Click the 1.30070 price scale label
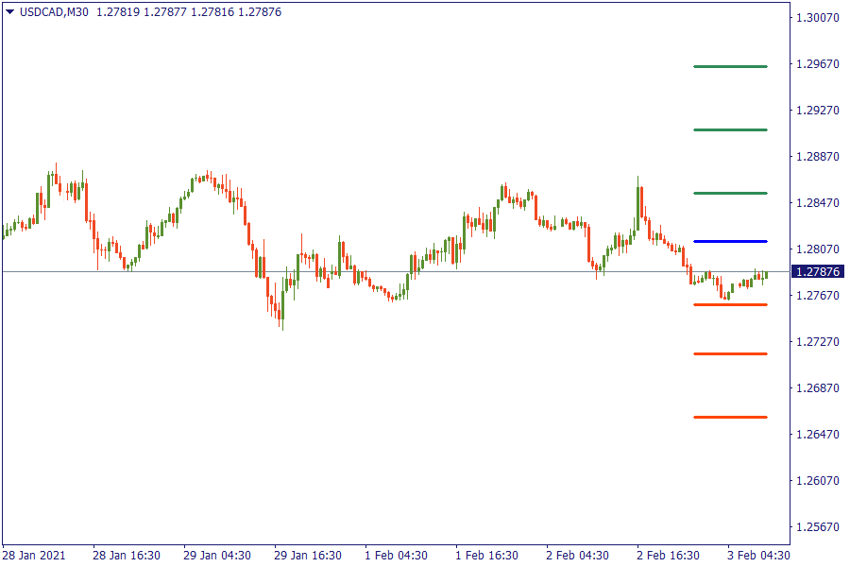 click(x=818, y=17)
